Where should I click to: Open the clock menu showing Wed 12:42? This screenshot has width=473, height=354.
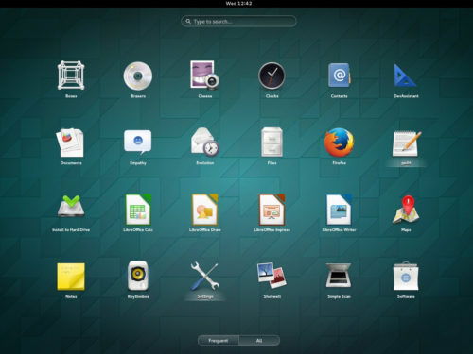[x=238, y=4]
